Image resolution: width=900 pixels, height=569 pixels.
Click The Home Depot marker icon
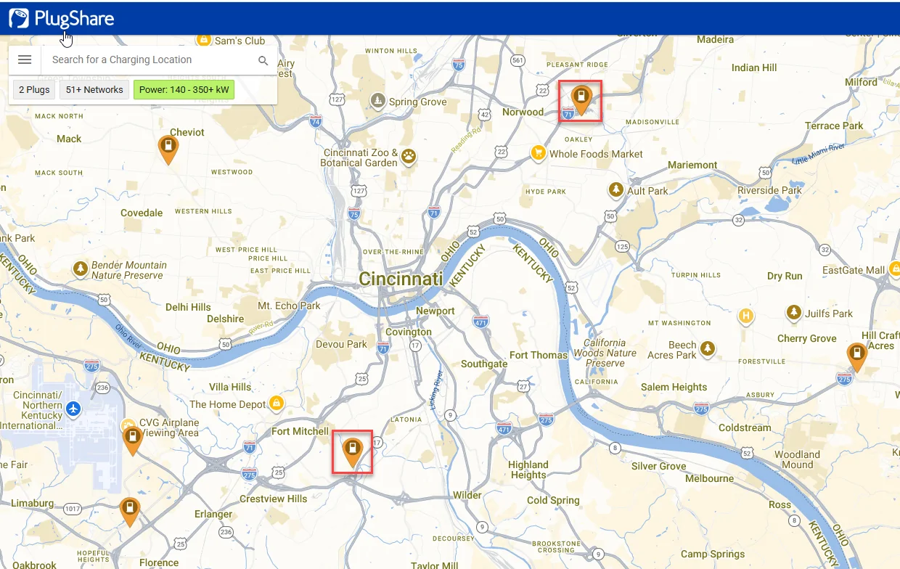click(276, 403)
